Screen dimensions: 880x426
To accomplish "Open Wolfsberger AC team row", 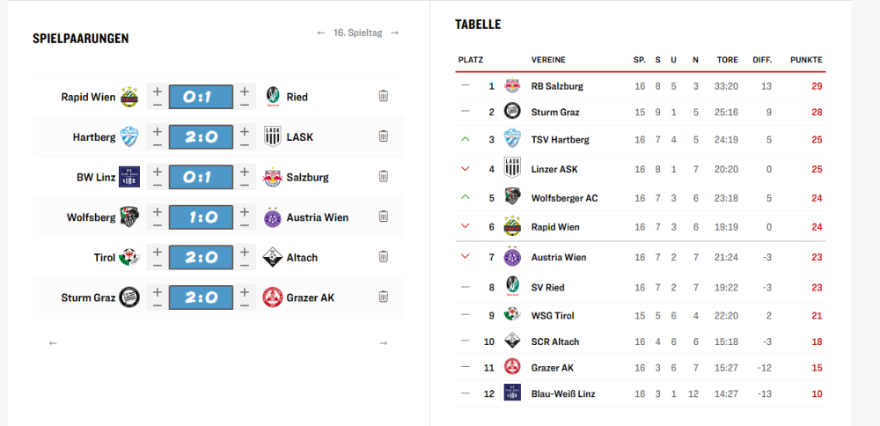I will point(564,198).
